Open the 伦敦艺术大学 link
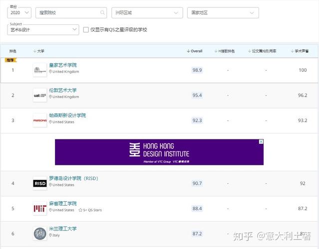 tap(63, 90)
